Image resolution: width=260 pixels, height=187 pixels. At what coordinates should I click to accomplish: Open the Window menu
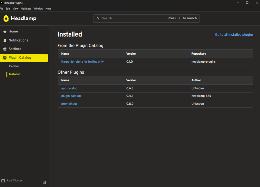(x=38, y=9)
